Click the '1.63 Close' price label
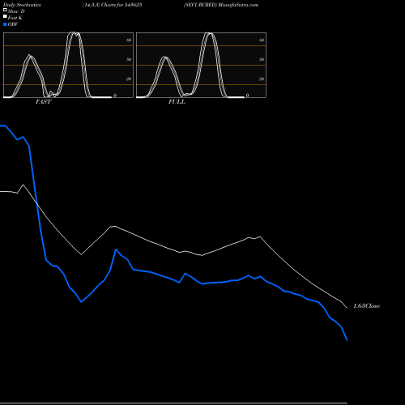The image size is (405, 405). click(366, 306)
